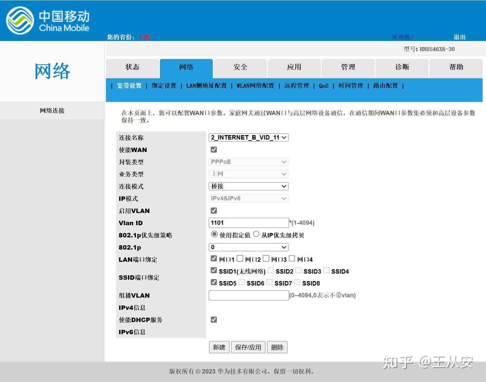Toggle the SSID1(无线网络) checkbox
The width and height of the screenshot is (486, 382).
click(x=214, y=270)
